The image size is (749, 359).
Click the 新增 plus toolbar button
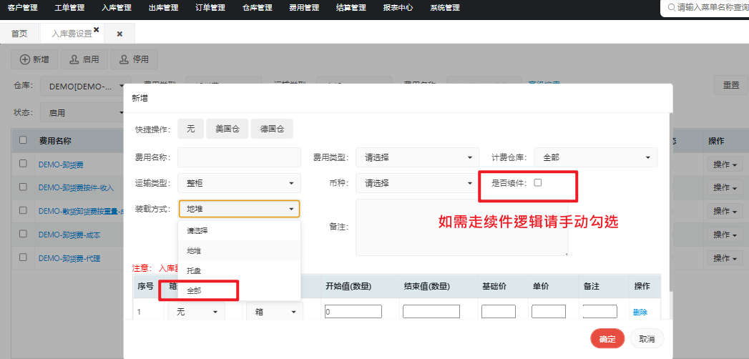pyautogui.click(x=35, y=59)
